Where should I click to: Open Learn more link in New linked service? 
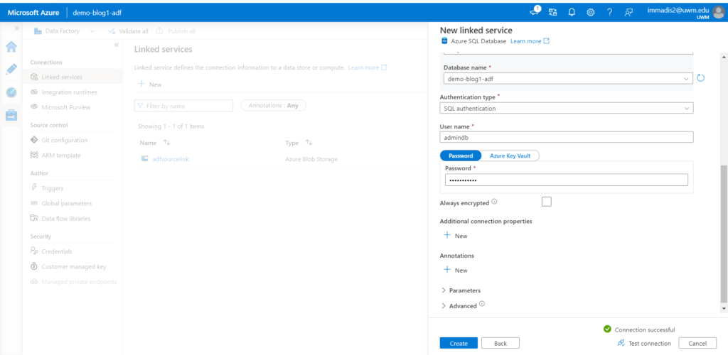click(530, 41)
